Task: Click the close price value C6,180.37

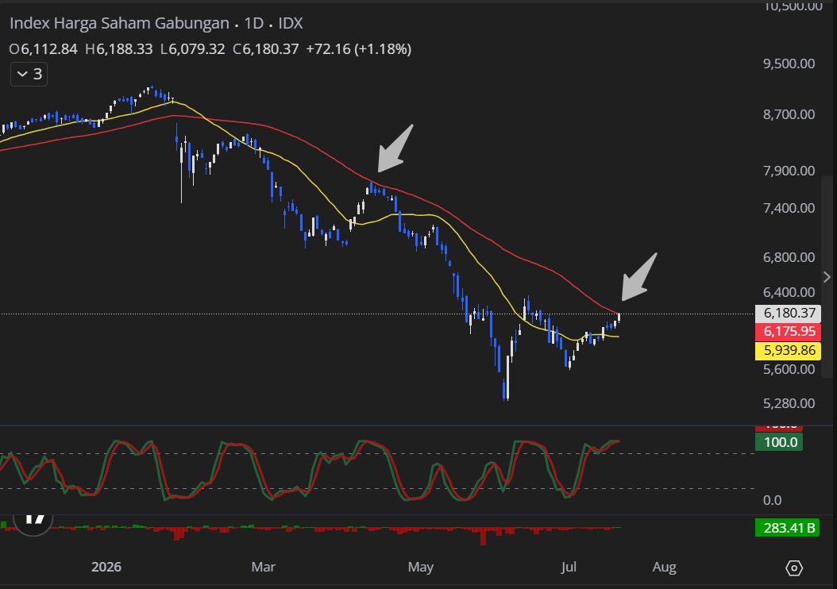Action: click(266, 49)
